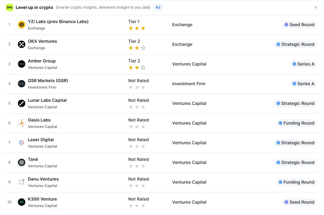This screenshot has height=215, width=324.
Task: Click the Tier 1 star rating for YZi Labs
Action: point(137,28)
